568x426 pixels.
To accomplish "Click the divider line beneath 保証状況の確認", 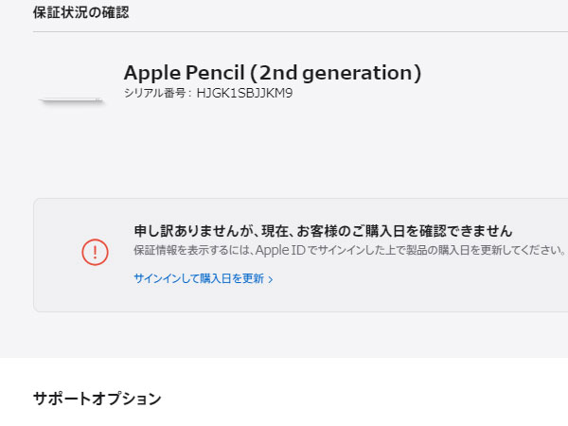I will point(300,31).
